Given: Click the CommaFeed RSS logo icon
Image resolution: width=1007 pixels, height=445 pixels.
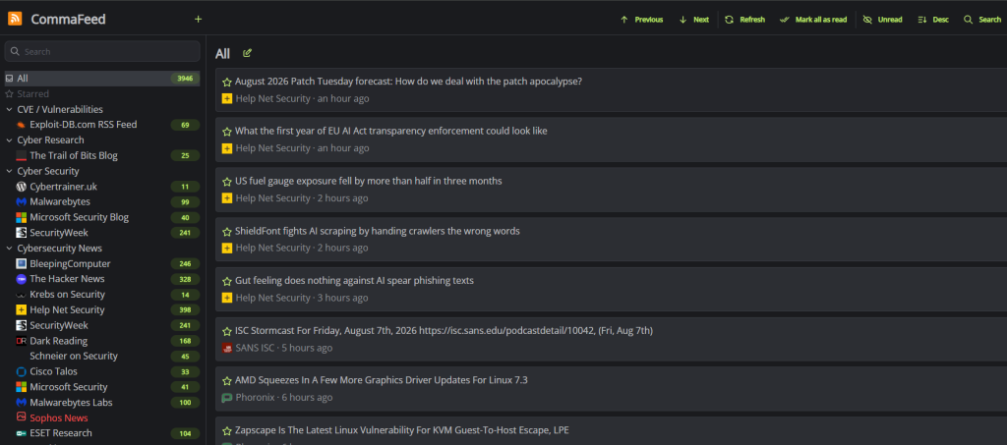Looking at the screenshot, I should 15,20.
